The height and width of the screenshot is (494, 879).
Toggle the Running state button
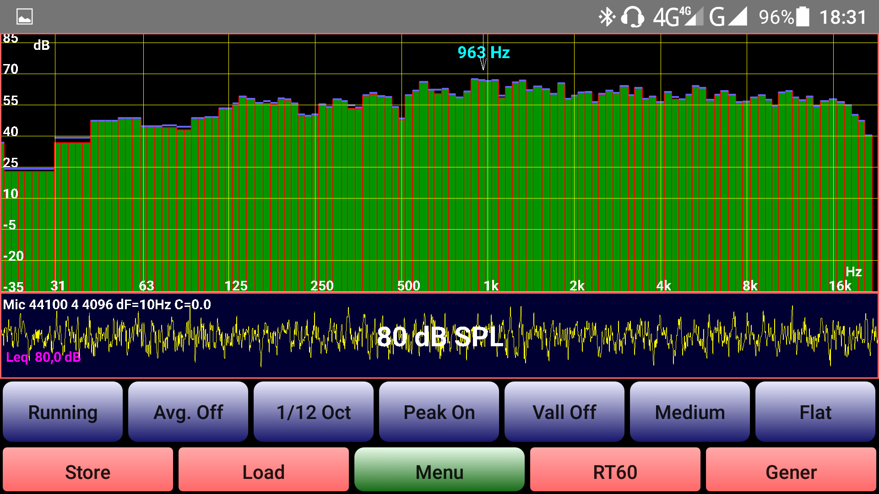coord(63,412)
